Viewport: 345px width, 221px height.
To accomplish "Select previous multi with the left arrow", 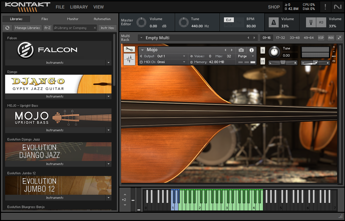I will click(248, 38).
